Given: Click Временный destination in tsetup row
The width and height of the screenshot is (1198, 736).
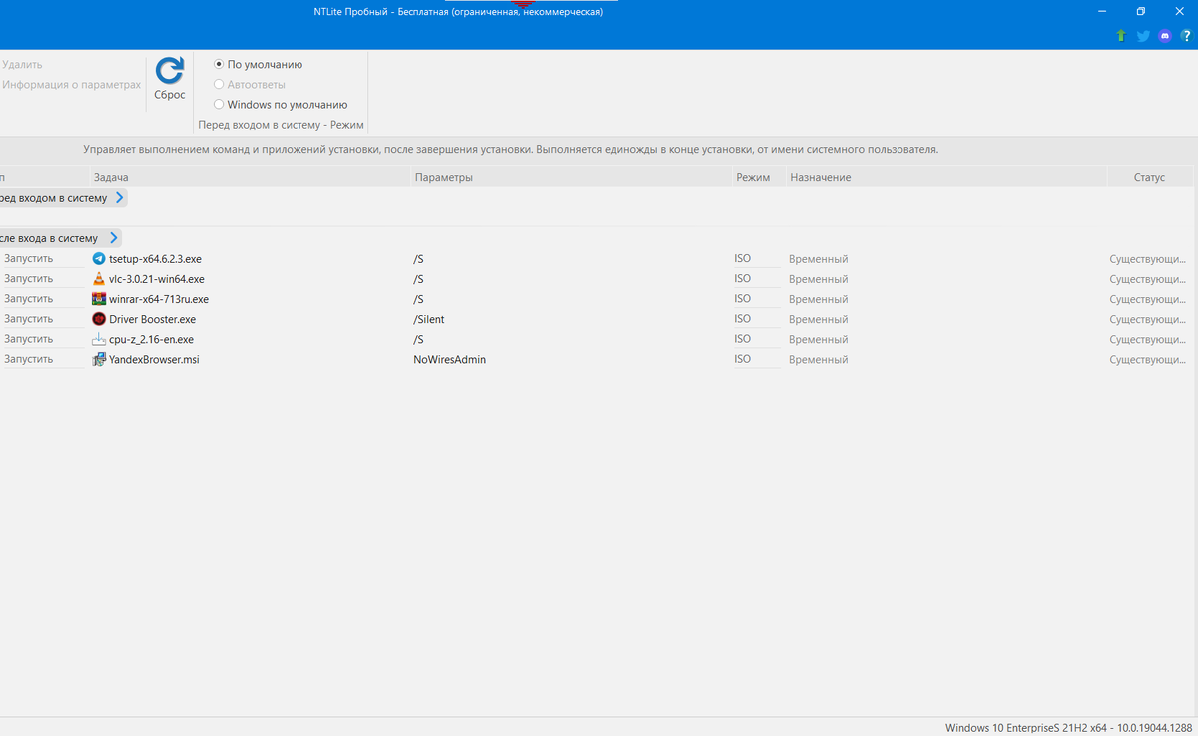Looking at the screenshot, I should click(818, 259).
